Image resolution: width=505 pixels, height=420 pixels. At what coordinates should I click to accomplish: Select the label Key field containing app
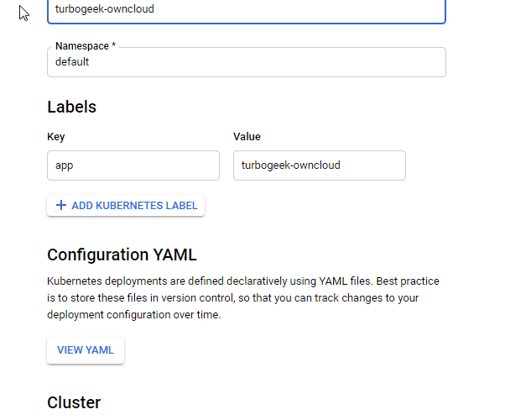(133, 165)
